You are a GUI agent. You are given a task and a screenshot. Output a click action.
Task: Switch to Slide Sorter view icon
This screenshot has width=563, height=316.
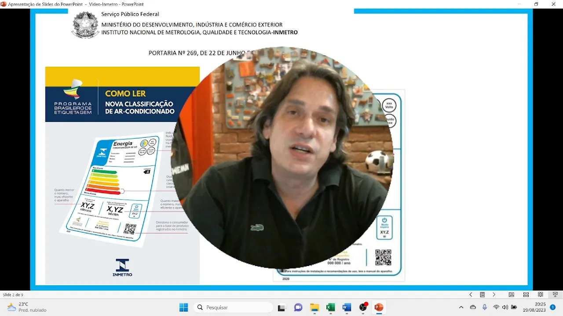pos(526,294)
